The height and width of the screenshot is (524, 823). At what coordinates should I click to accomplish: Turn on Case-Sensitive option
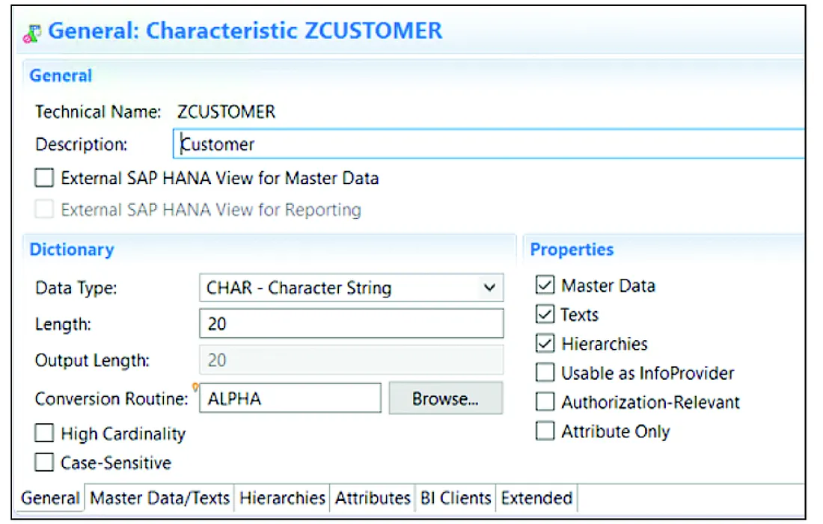(45, 463)
